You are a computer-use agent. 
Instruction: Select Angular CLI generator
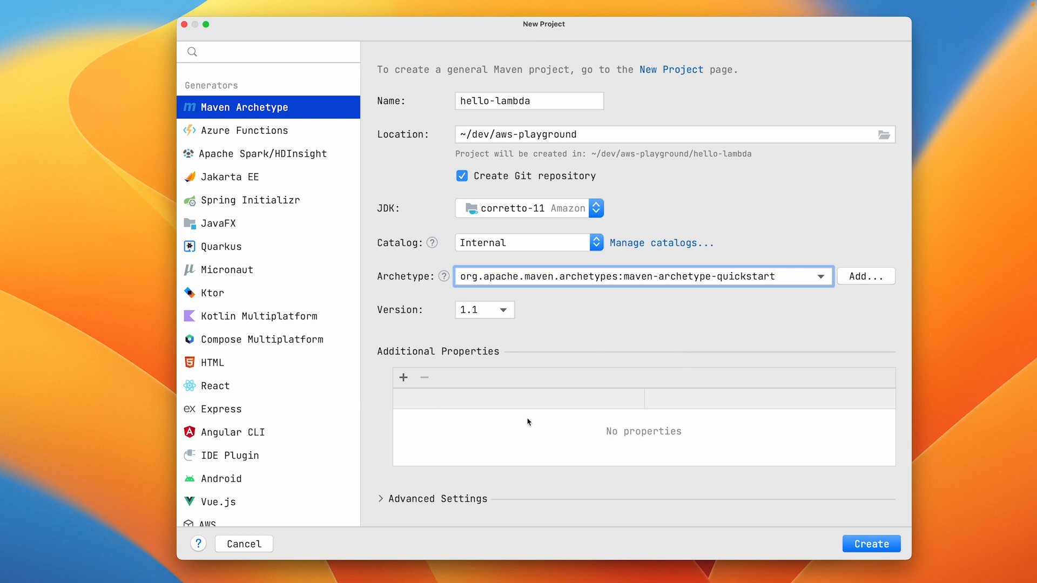click(x=233, y=431)
